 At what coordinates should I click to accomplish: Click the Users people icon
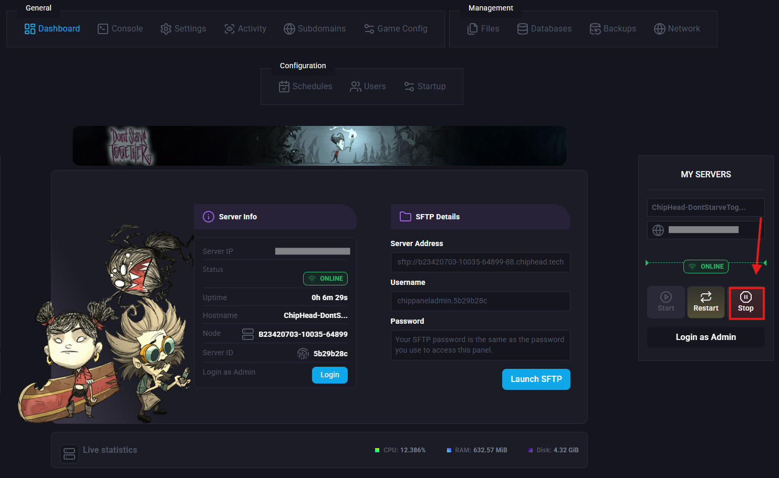[356, 87]
